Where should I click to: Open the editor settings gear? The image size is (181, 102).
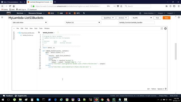point(165,28)
